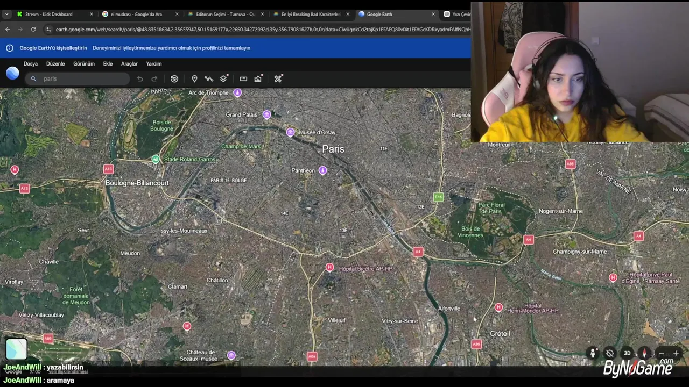The image size is (689, 387).
Task: Open the Düzenle menu
Action: (x=55, y=64)
